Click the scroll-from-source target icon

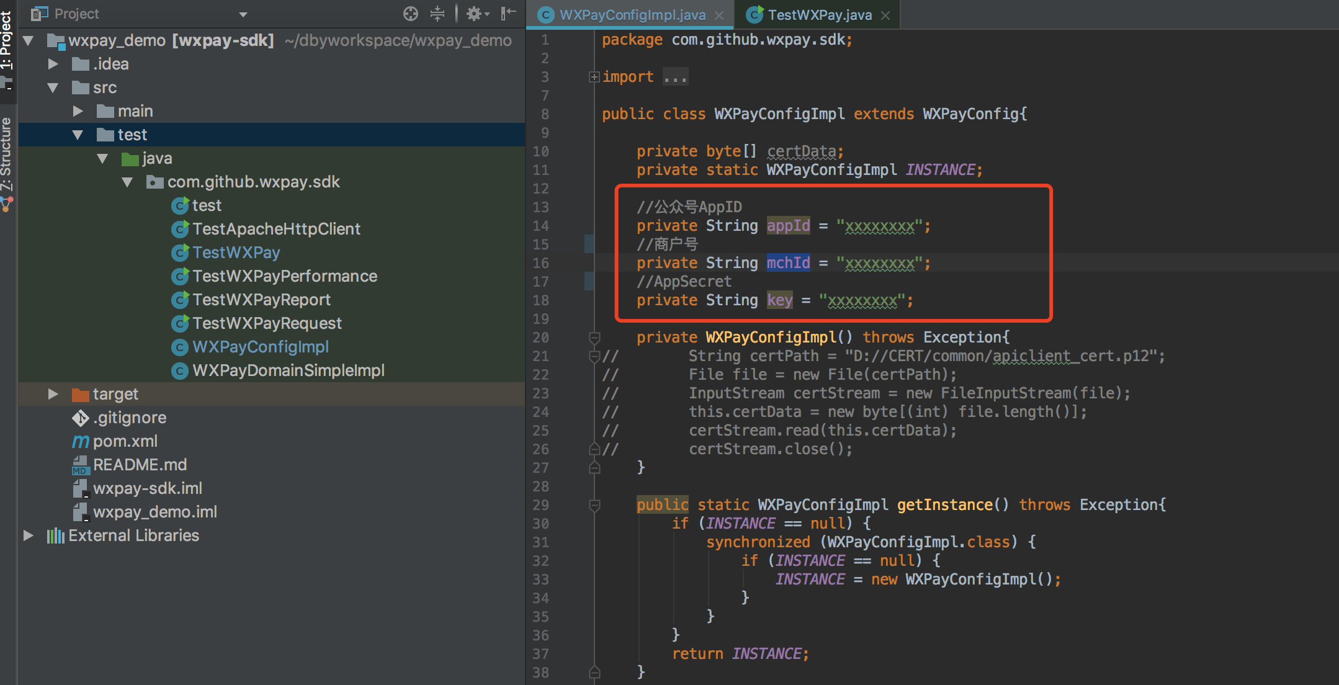(x=410, y=14)
